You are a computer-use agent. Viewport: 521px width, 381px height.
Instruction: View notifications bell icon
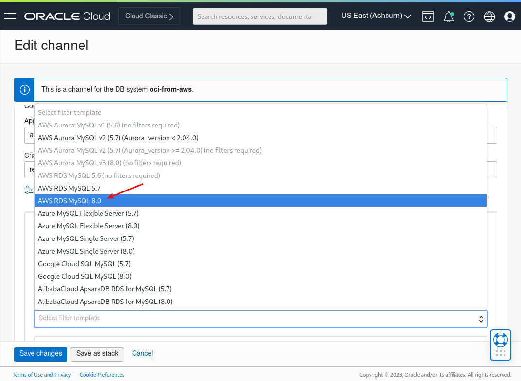(448, 16)
